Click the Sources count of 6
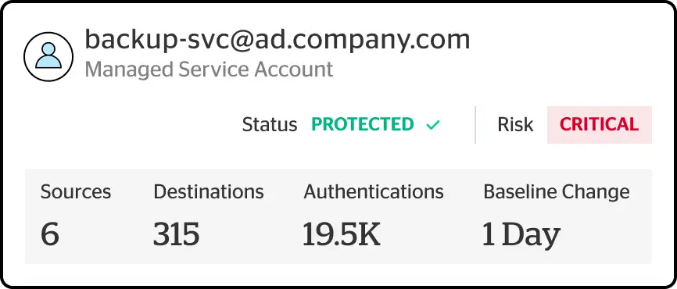The image size is (677, 289). pyautogui.click(x=50, y=234)
